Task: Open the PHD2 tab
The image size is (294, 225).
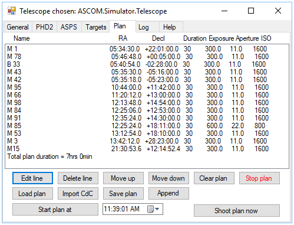Action: [x=45, y=27]
